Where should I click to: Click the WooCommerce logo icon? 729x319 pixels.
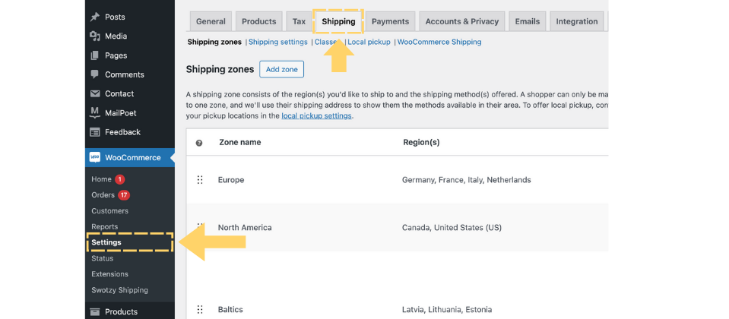pos(95,157)
